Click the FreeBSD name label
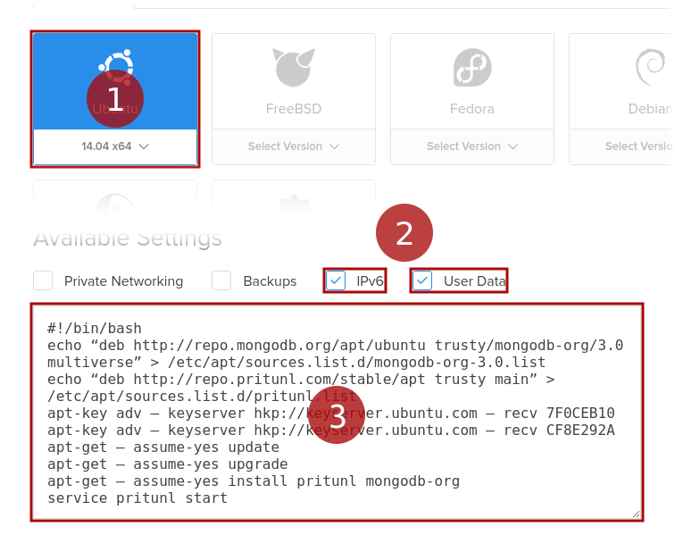Viewport: 675px width, 552px height. (294, 108)
